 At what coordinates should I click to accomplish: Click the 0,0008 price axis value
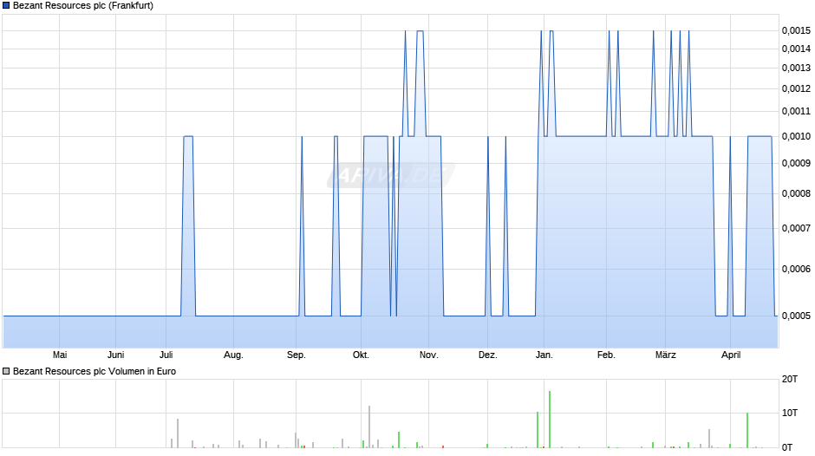pos(796,193)
